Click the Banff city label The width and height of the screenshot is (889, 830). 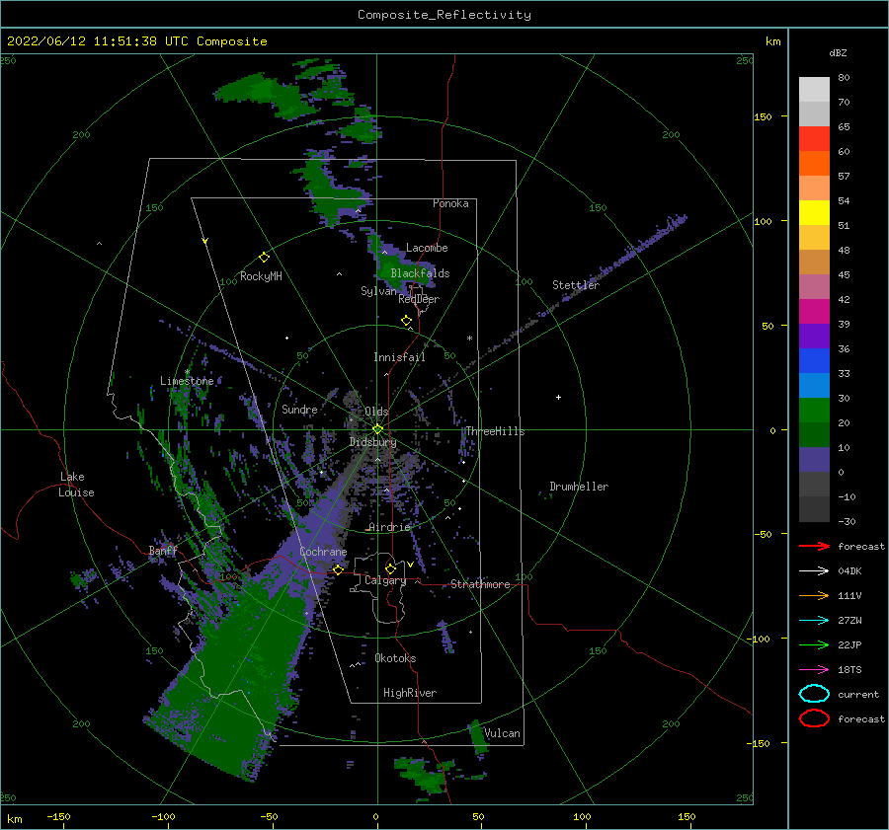[163, 550]
